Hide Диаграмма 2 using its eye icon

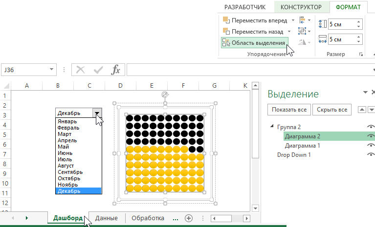(371, 136)
